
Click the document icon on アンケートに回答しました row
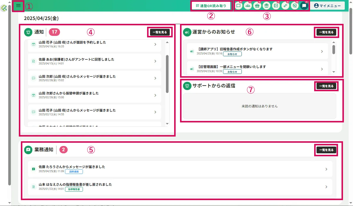tap(34, 61)
